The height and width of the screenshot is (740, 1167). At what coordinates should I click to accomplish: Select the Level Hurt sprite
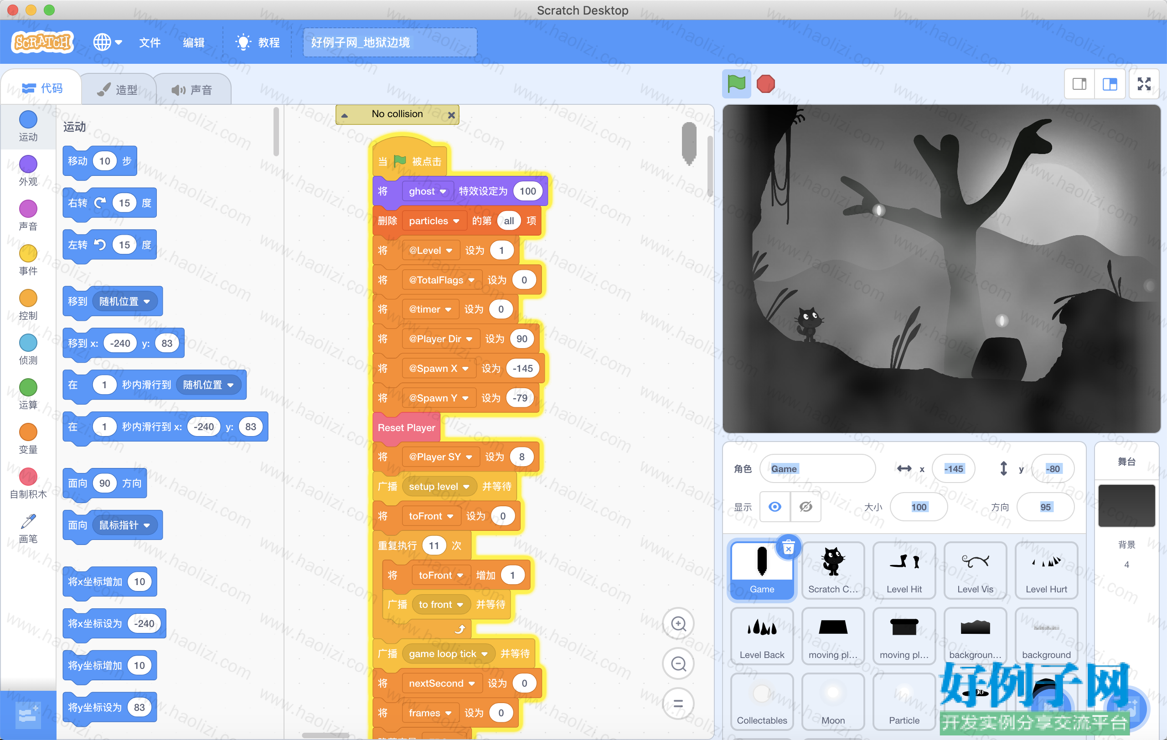point(1046,570)
